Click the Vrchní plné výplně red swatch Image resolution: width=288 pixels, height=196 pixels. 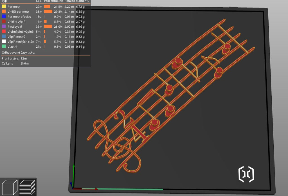click(4, 31)
